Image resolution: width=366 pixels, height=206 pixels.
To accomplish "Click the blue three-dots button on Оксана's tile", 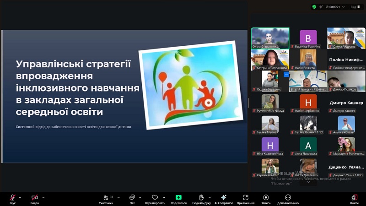I will [x=286, y=74].
